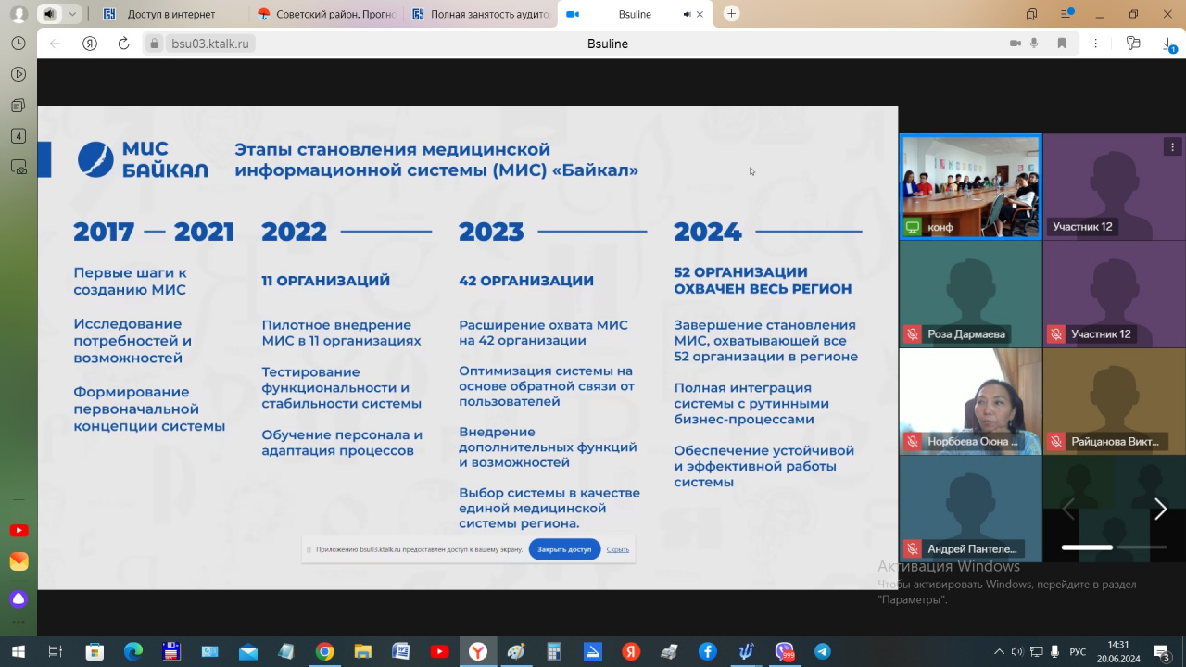1186x667 pixels.
Task: Expand the dropdown arrow beside sound button
Action: point(72,14)
